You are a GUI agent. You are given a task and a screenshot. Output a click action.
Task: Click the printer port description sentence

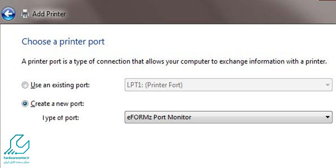[174, 62]
